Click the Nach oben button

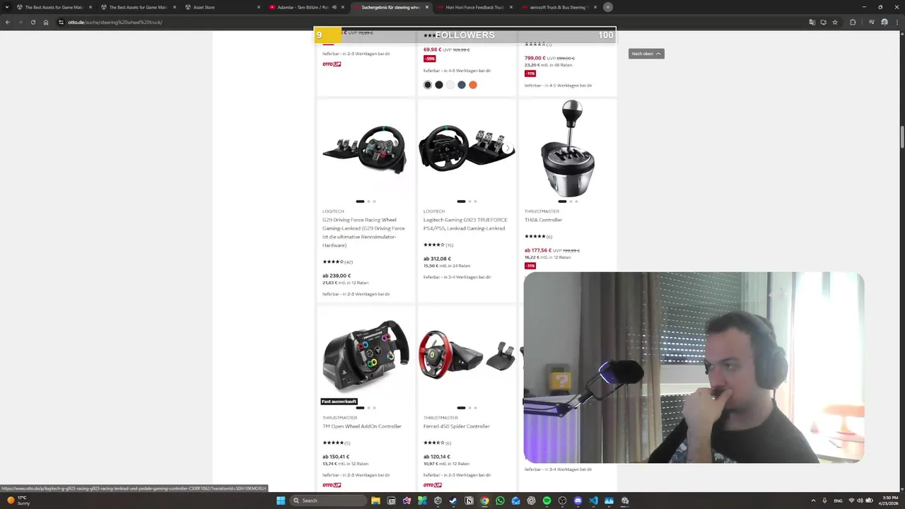click(646, 54)
